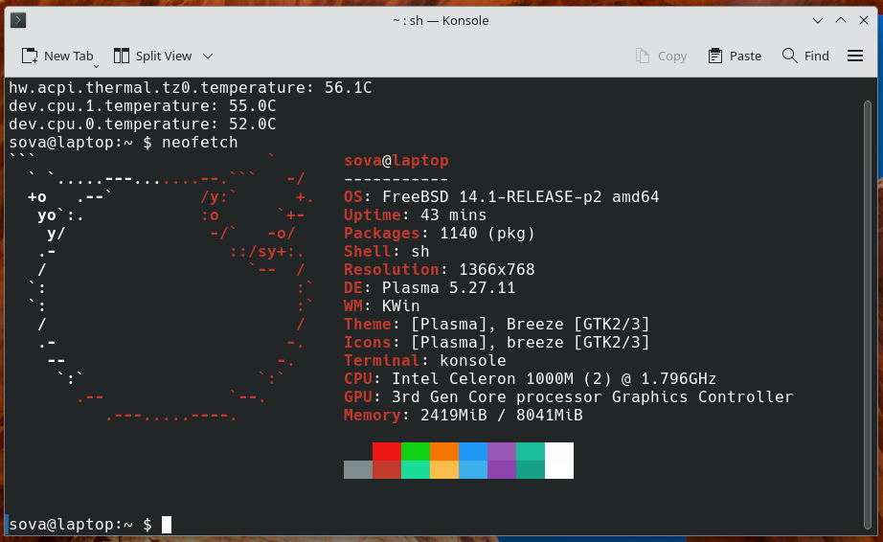Click the Split View button
Screen dimensions: 883x542
[152, 56]
